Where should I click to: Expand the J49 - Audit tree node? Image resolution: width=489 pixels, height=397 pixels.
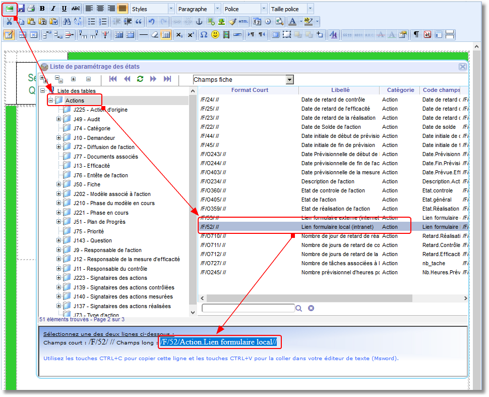(x=58, y=119)
